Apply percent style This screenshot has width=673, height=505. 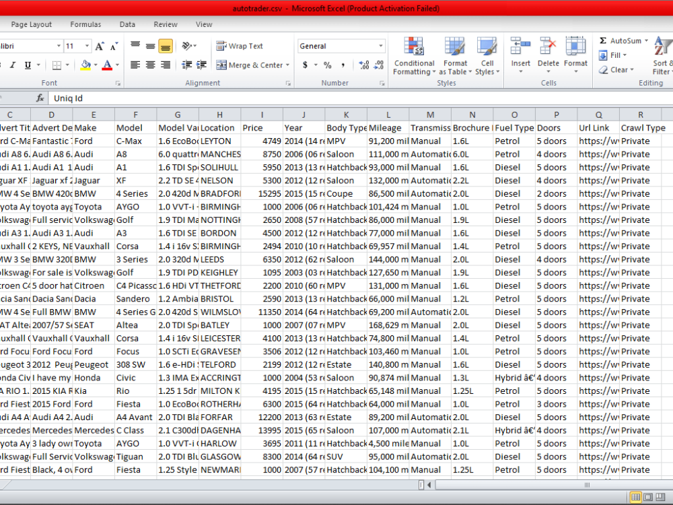coord(328,65)
